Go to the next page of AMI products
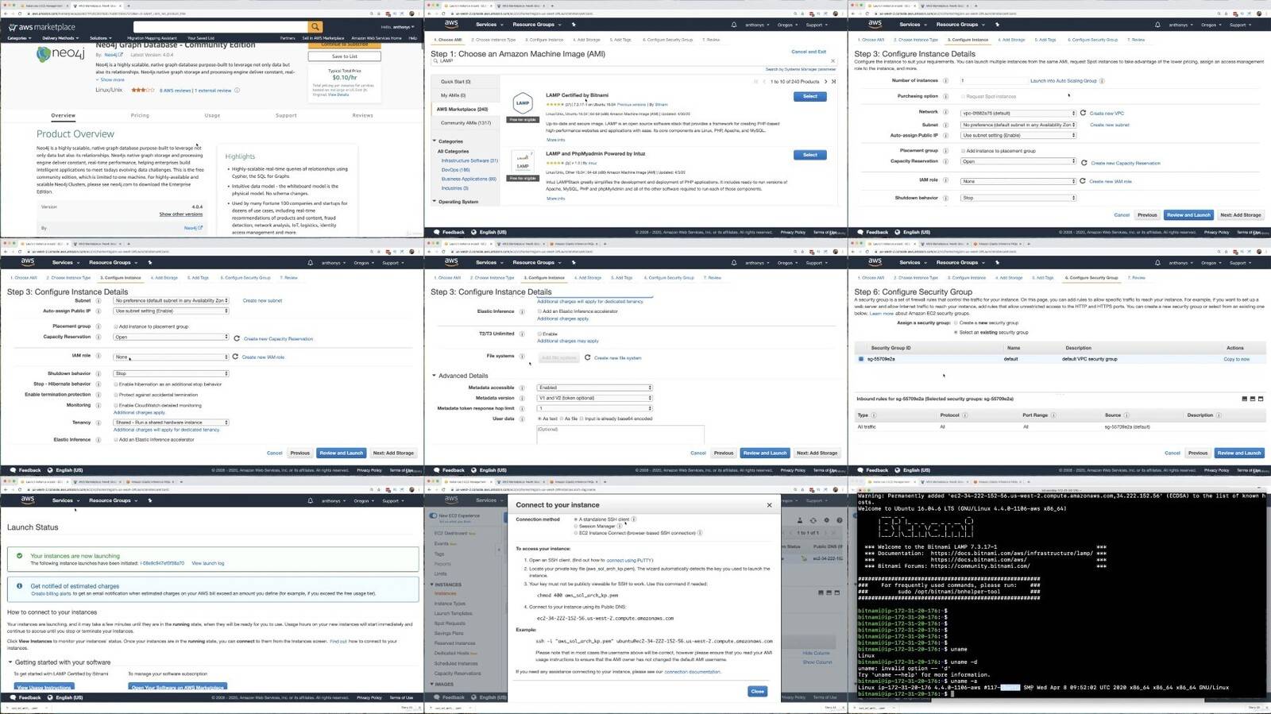This screenshot has width=1271, height=714. [x=825, y=81]
